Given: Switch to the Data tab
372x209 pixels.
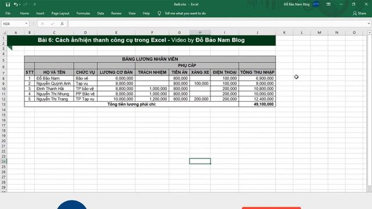Looking at the screenshot, I should 101,13.
